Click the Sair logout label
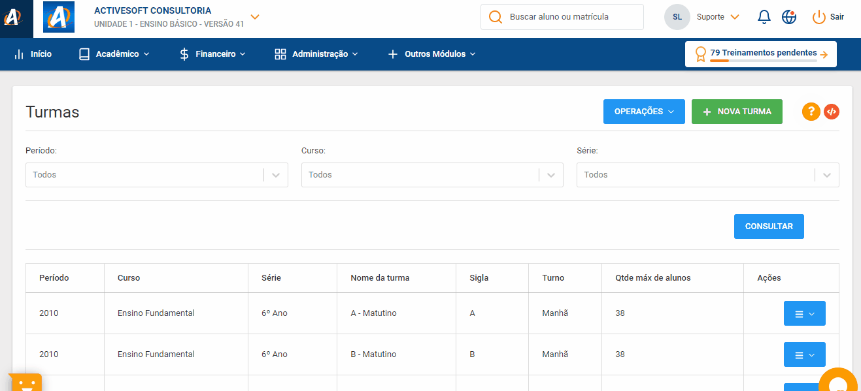The width and height of the screenshot is (861, 391). point(837,17)
